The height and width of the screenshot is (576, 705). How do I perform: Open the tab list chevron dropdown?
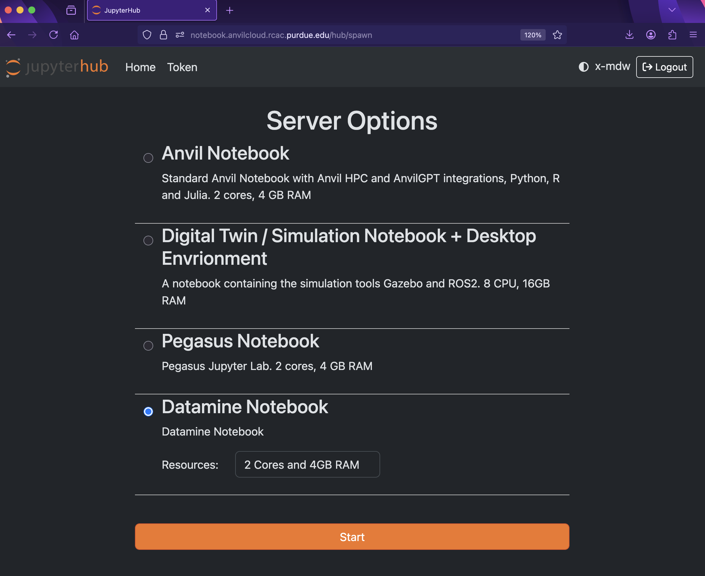[672, 10]
